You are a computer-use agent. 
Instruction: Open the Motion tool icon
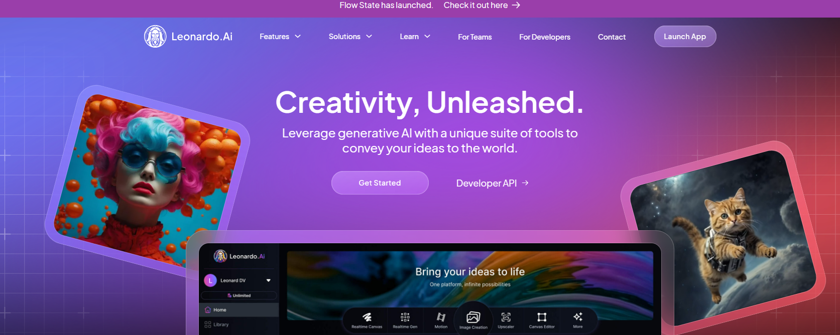441,317
